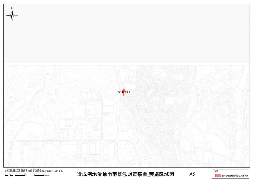Click the A2 paper size label
Viewport: 254px width, 180px height.
[192, 174]
